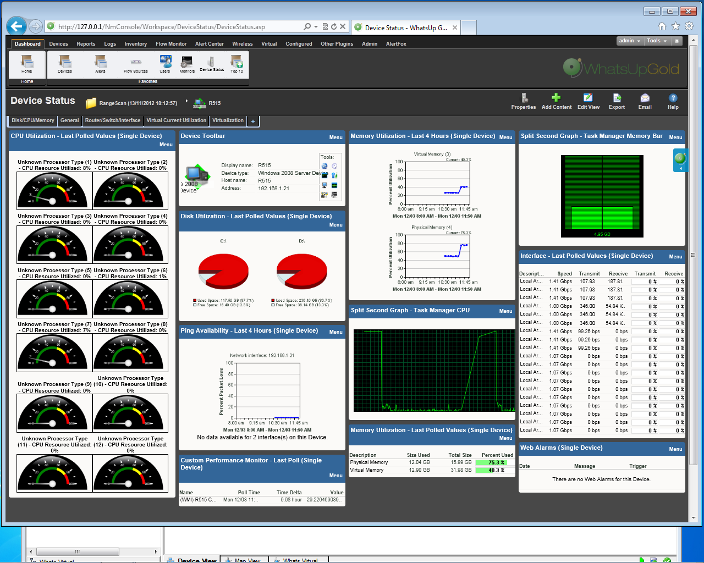Viewport: 704px width, 563px height.
Task: Open device Properties
Action: 524,101
